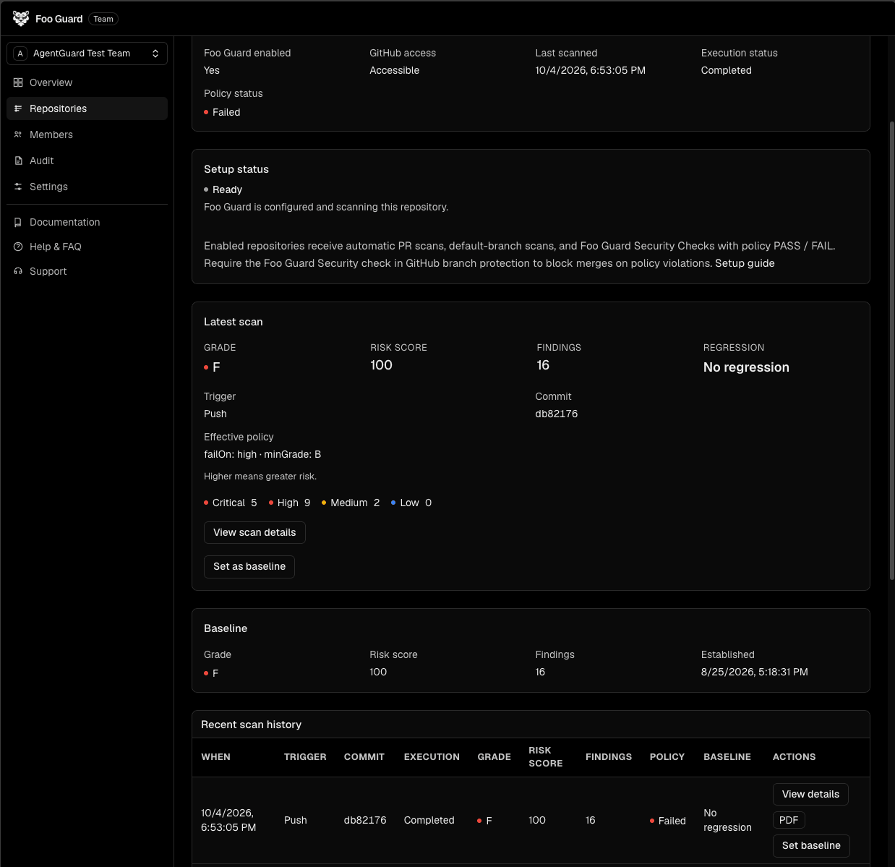Viewport: 895px width, 867px height.
Task: Click the Completed execution cell in history row
Action: (x=429, y=820)
